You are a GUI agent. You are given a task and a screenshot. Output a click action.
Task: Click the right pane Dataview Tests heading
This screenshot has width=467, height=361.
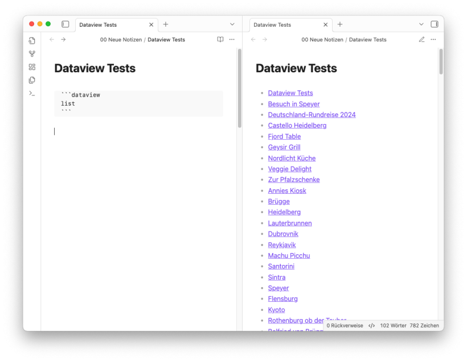coord(296,68)
